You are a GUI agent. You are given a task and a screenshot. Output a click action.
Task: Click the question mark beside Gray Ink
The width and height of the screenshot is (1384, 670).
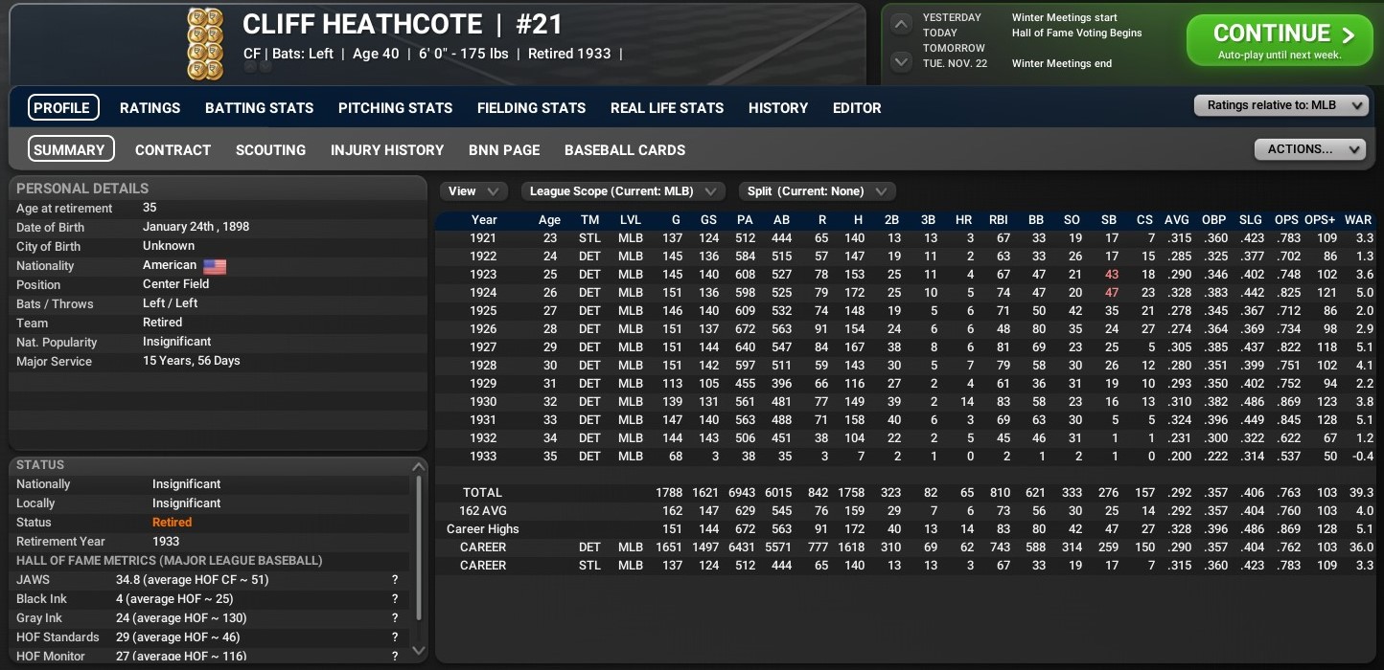[x=394, y=618]
